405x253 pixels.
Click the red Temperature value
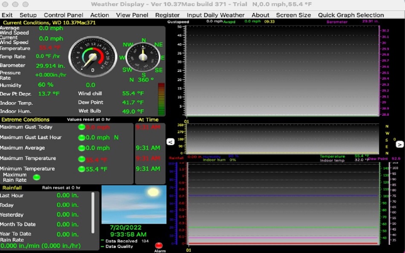50,48
